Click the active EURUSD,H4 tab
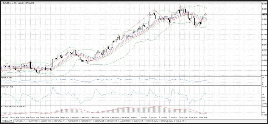This screenshot has height=124, width=268. 7,121
